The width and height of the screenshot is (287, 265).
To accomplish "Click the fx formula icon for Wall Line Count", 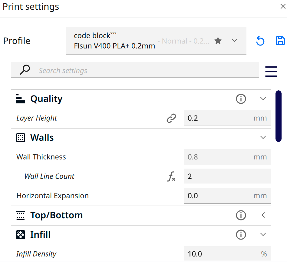I will click(x=171, y=176).
